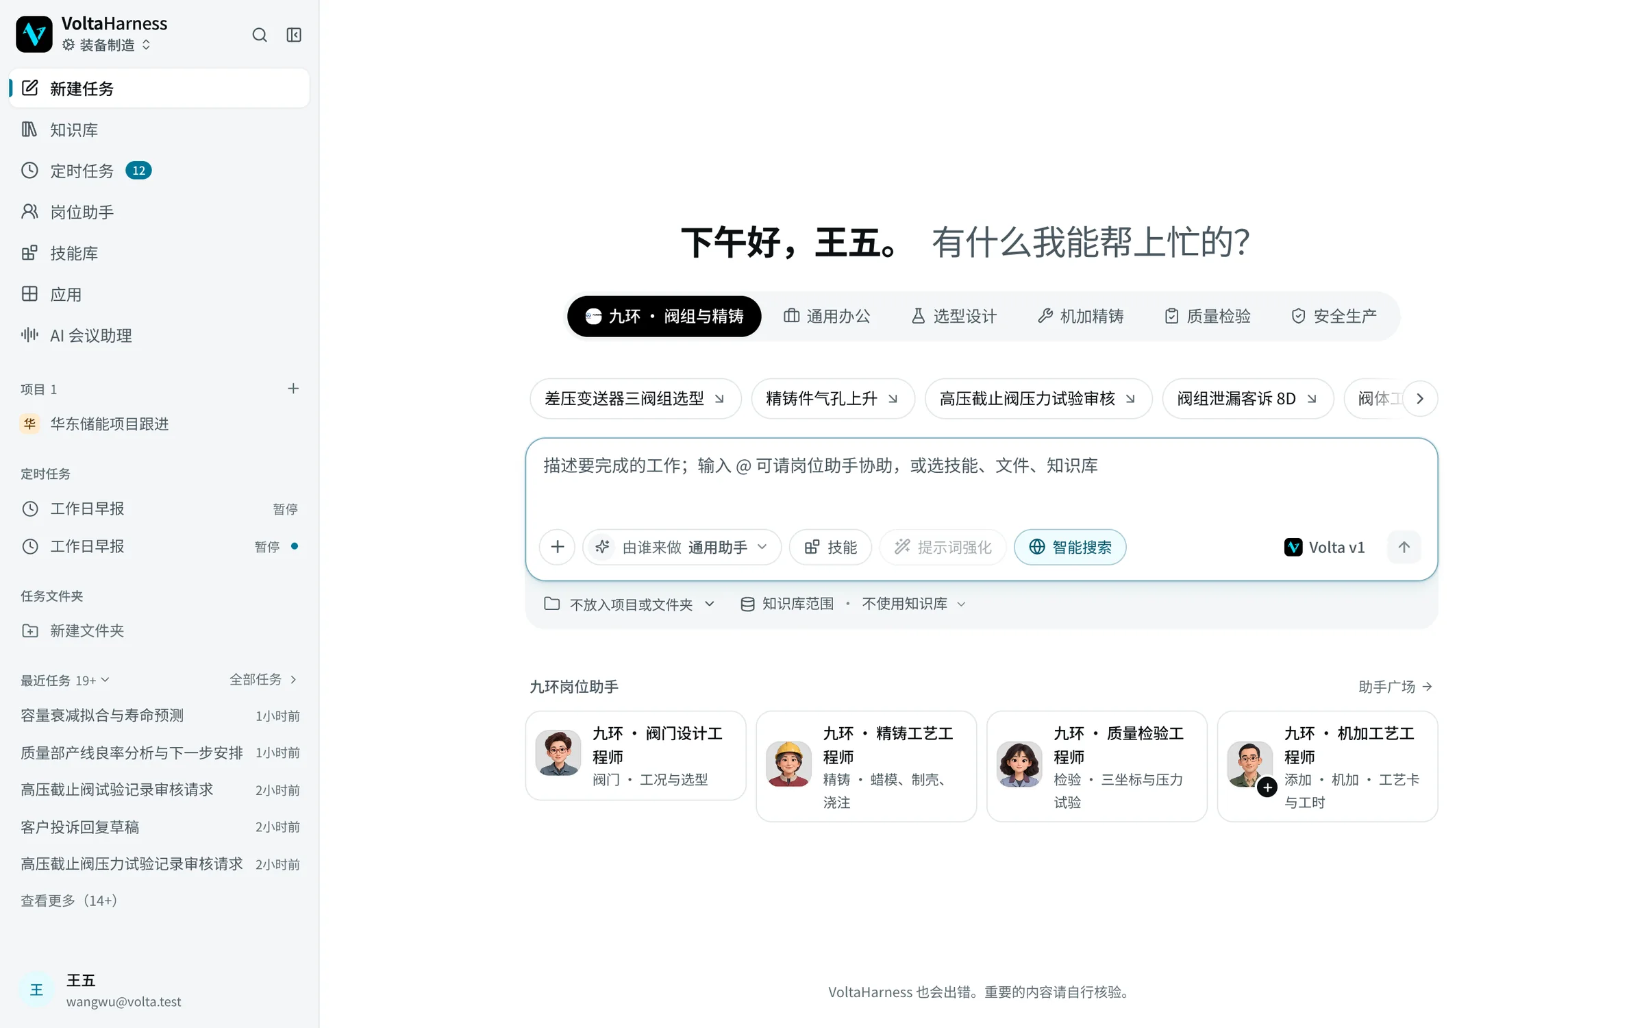Open 新建任务 in the sidebar
The height and width of the screenshot is (1028, 1644).
pyautogui.click(x=159, y=88)
